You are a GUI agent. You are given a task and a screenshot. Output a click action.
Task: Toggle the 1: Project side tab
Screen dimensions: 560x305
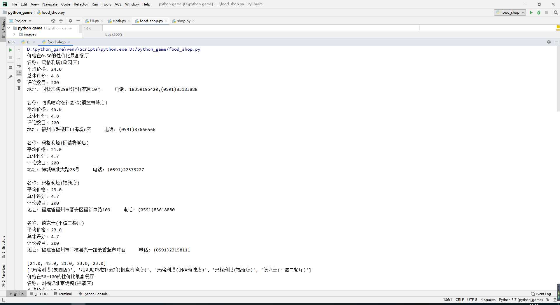tap(3, 29)
